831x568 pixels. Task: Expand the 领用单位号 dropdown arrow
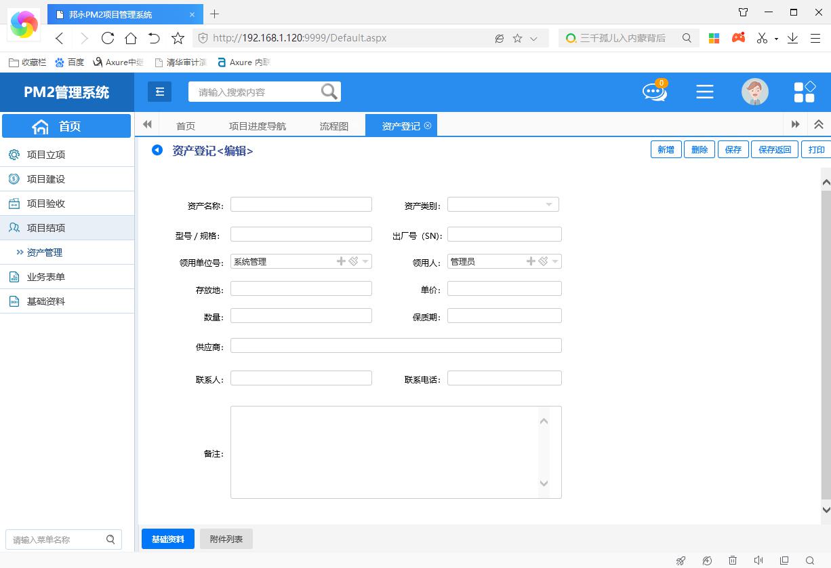[365, 261]
